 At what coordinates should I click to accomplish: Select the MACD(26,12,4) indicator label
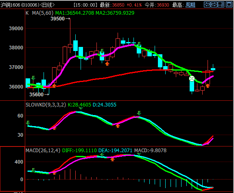pyautogui.click(x=43, y=150)
